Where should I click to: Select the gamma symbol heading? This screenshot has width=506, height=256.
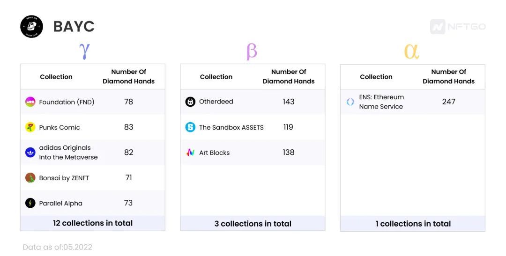[x=84, y=51]
